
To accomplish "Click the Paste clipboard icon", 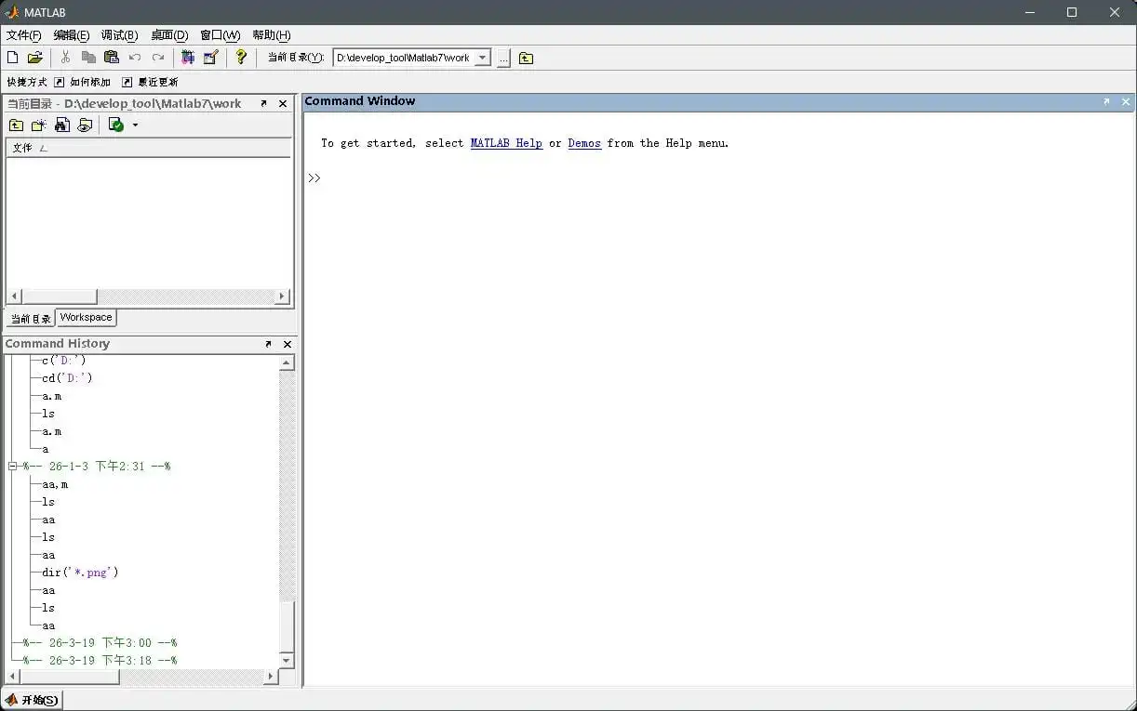I will click(112, 58).
